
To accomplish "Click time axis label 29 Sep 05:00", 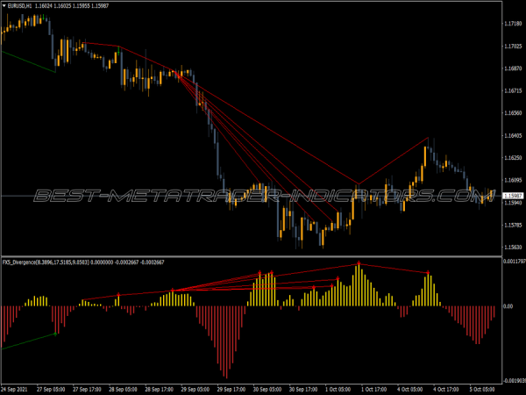I will point(195,390).
